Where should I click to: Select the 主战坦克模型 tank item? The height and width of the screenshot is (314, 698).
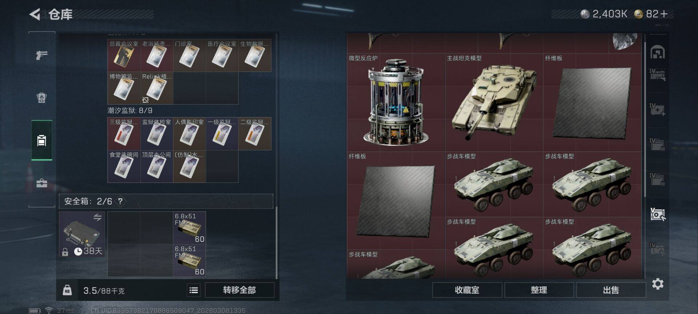pos(494,102)
